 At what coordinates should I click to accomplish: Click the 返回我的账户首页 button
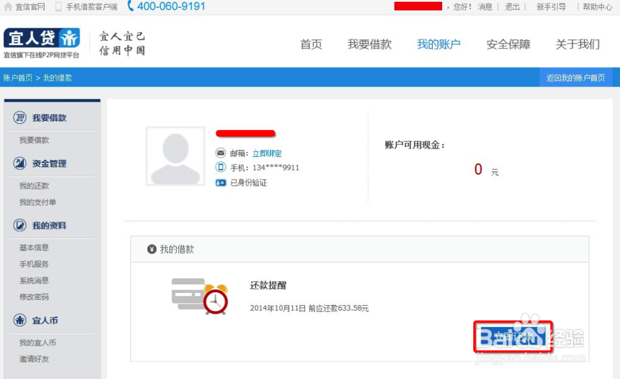576,77
